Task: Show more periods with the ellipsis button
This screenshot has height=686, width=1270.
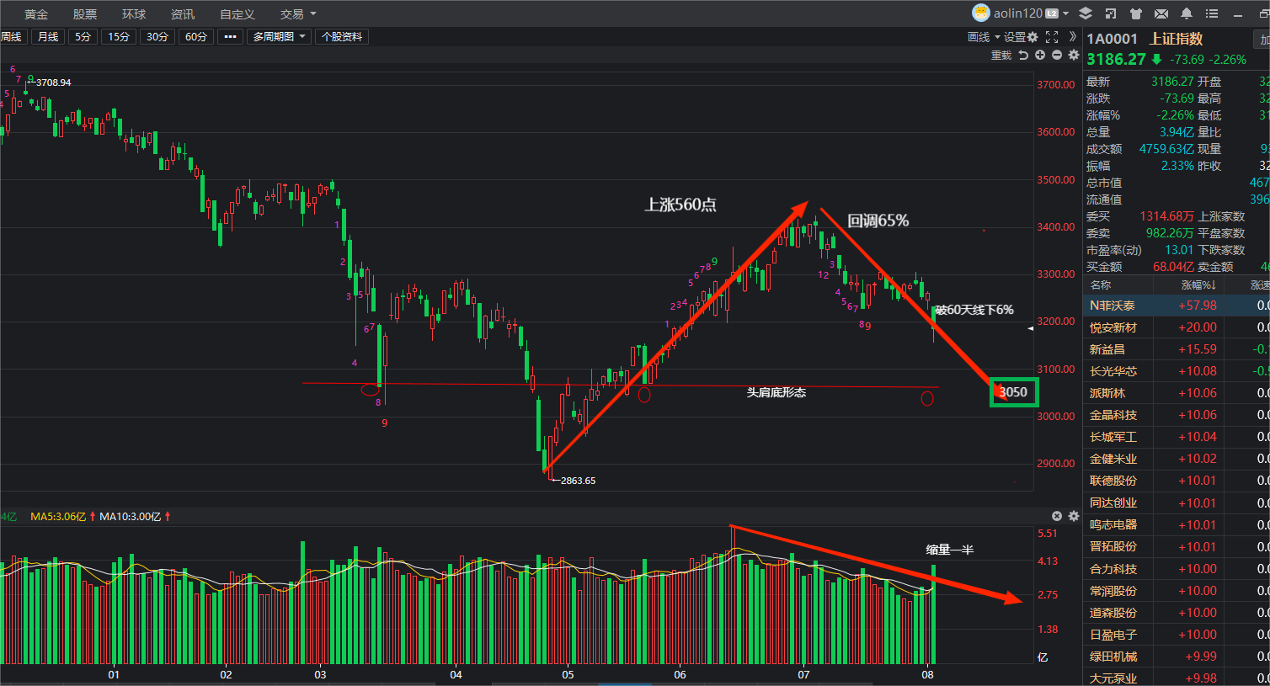Action: [230, 37]
